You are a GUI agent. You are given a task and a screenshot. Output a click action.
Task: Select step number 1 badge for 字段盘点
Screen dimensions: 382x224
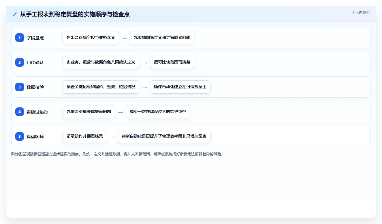(x=20, y=38)
